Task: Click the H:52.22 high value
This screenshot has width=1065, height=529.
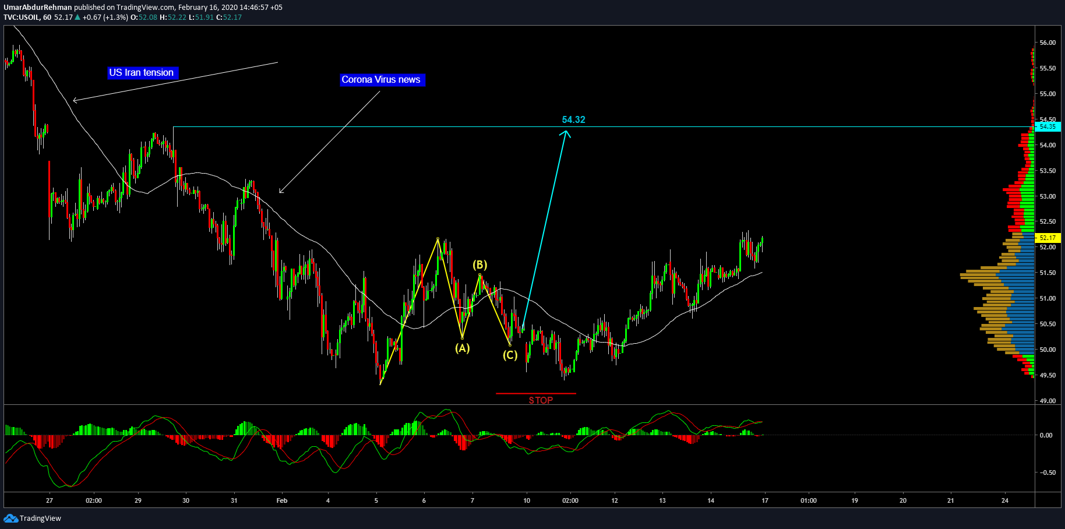Action: coord(173,17)
